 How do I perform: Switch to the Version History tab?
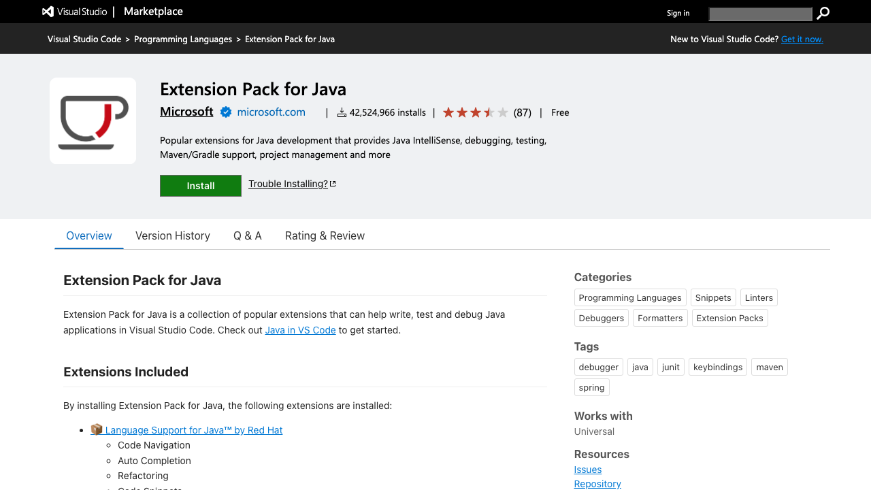173,235
